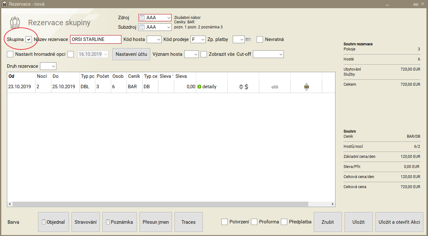Click the green detaily arrow icon
Image resolution: width=428 pixels, height=236 pixels.
(199, 87)
